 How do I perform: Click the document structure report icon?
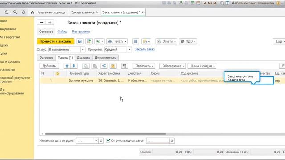tap(135, 41)
